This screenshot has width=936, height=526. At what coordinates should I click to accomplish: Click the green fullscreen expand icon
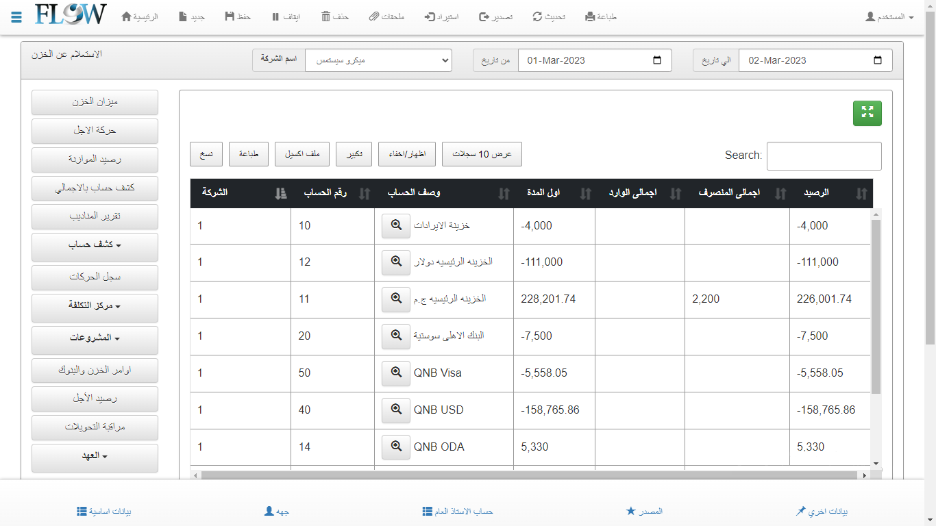(867, 113)
